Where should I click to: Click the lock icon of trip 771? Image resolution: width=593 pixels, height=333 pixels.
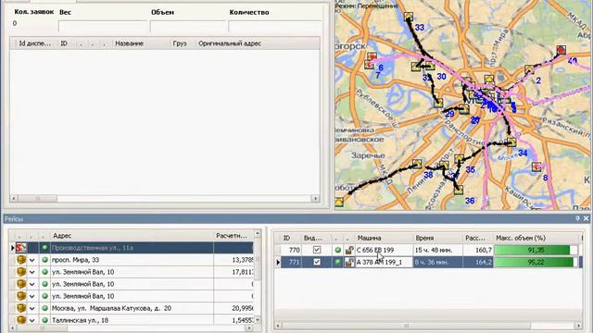click(x=349, y=262)
